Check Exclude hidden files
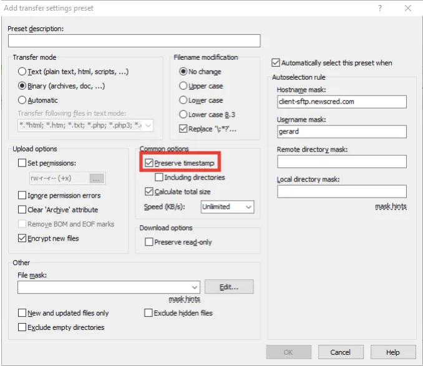This screenshot has height=366, width=423. point(148,312)
